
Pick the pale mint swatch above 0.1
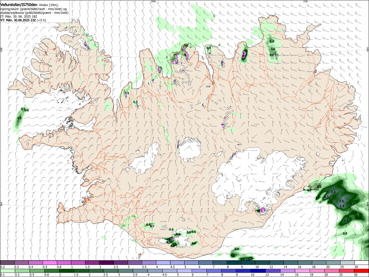pyautogui.click(x=7, y=271)
